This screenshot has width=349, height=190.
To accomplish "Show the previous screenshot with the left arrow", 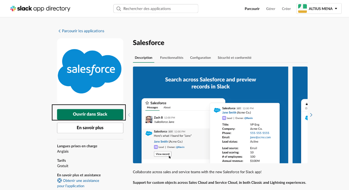I will pyautogui.click(x=129, y=115).
